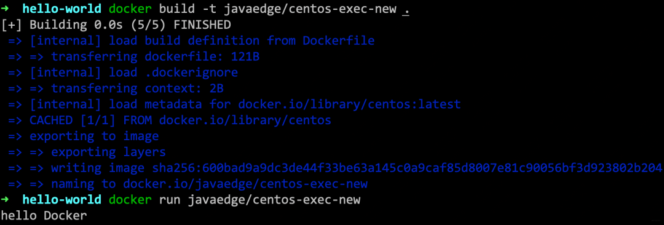Image resolution: width=664 pixels, height=225 pixels.
Task: Click the 'FINISHED' status text
Action: (202, 25)
